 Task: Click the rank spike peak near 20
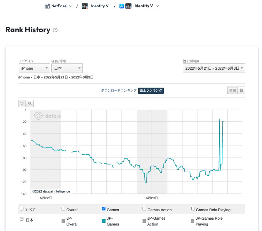[x=219, y=119]
